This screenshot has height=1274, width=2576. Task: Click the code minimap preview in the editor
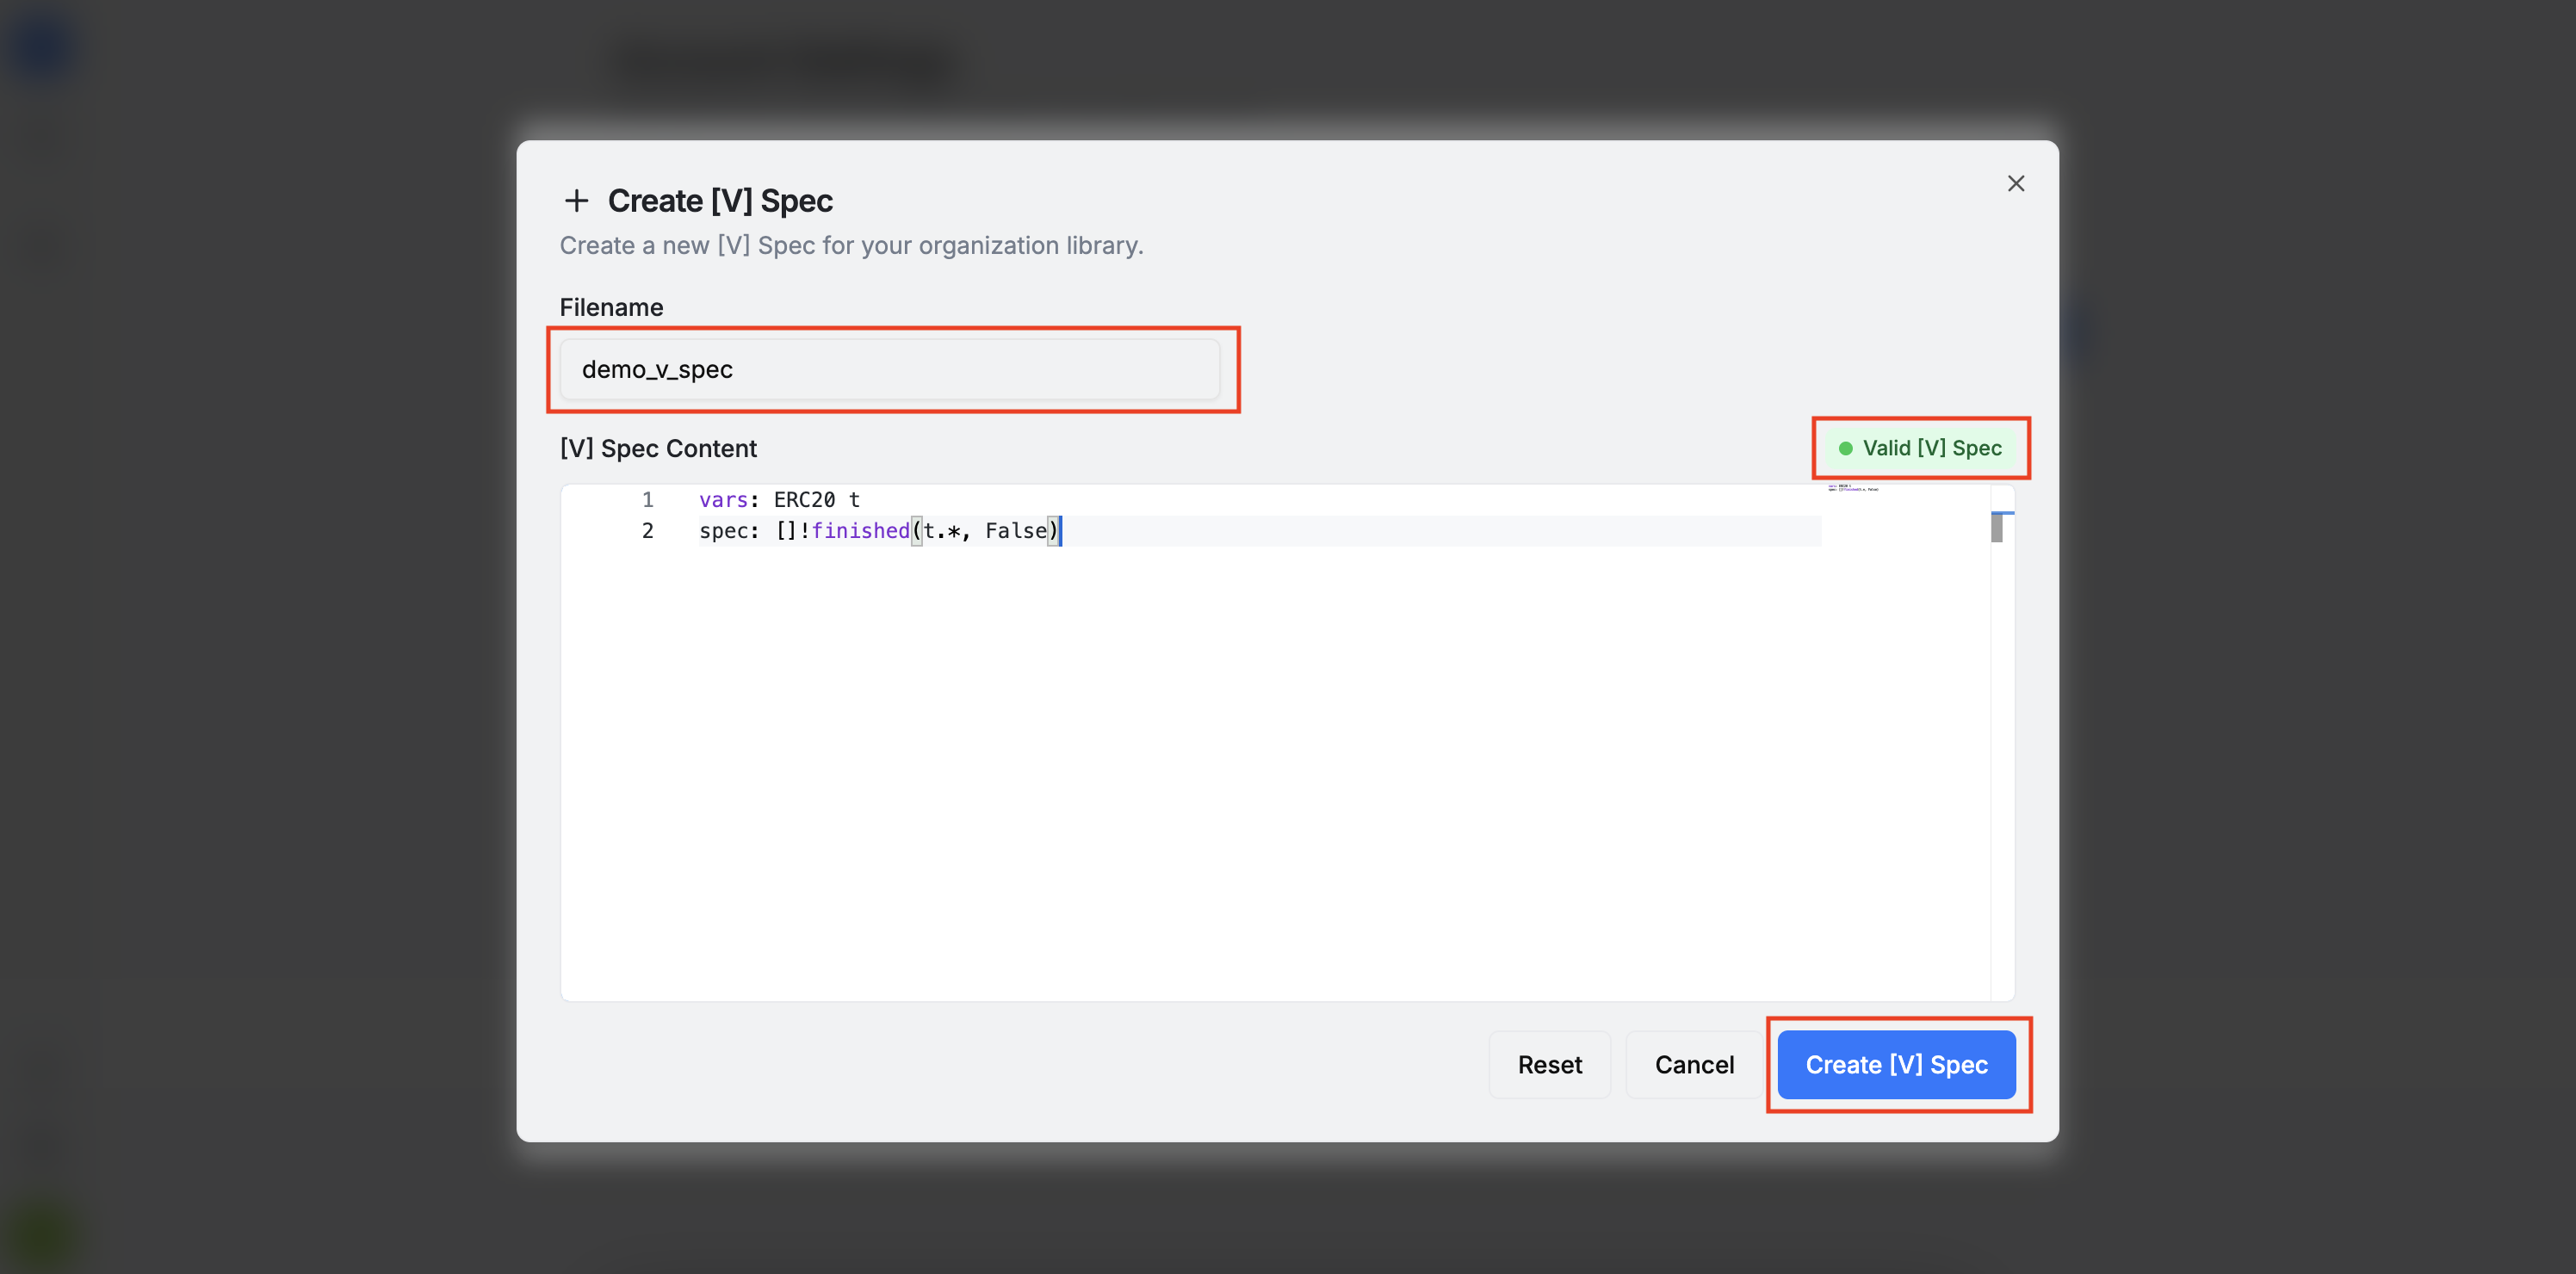pos(1852,489)
